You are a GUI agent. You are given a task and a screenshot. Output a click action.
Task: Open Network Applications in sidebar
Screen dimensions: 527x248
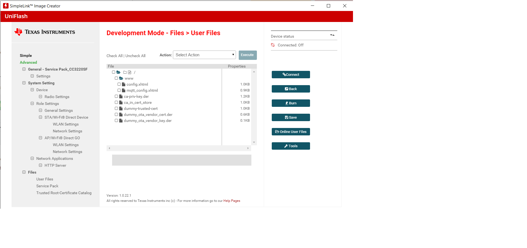click(x=55, y=158)
